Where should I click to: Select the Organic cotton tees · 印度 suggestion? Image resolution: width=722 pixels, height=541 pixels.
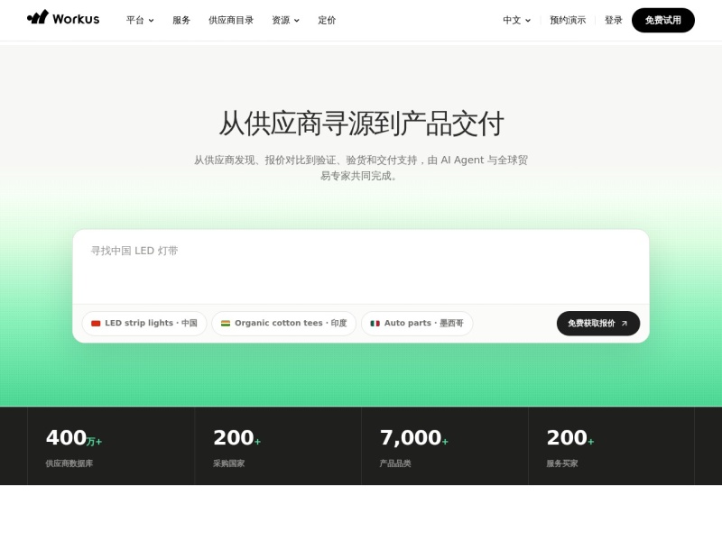click(283, 324)
